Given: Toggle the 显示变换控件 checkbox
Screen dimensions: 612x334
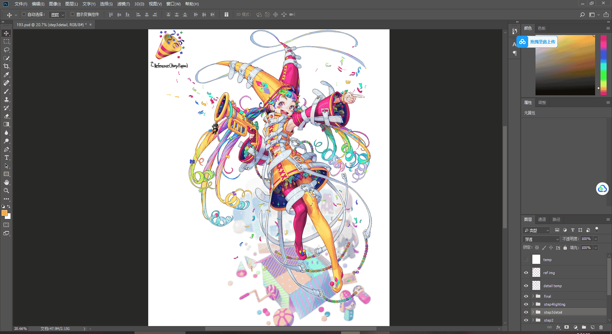Looking at the screenshot, I should point(73,14).
